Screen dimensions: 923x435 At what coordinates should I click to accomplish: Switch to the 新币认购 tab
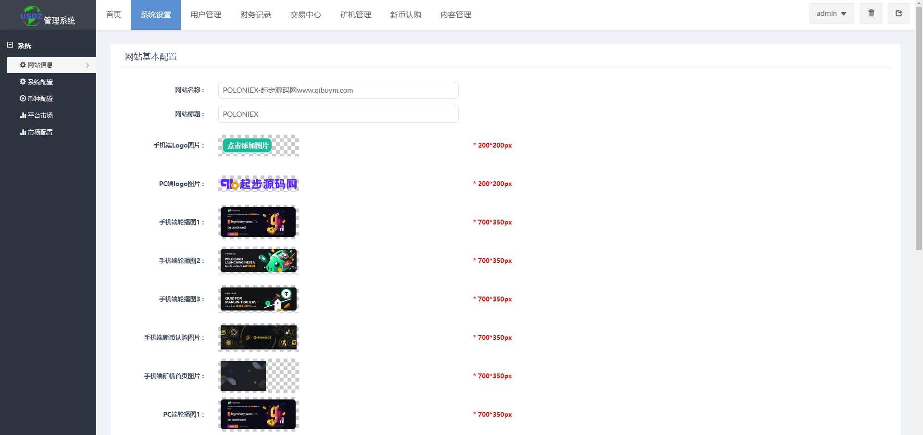(406, 15)
